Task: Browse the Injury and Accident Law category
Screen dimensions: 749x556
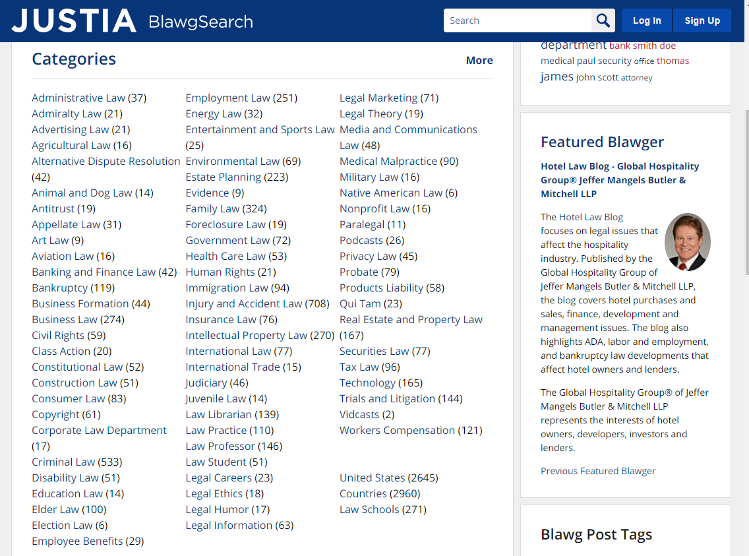Action: click(x=243, y=303)
